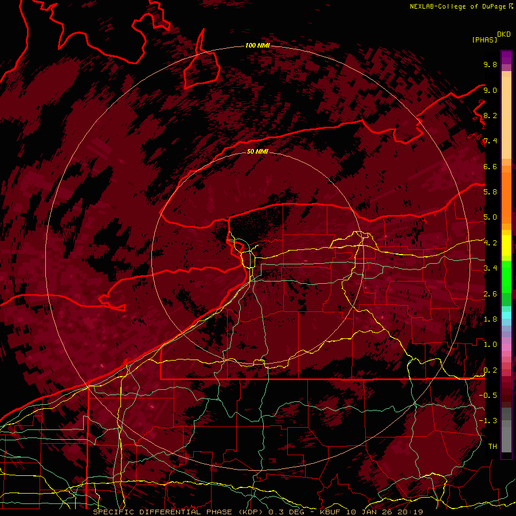Click the 9.0 legend value
This screenshot has height=516, width=516.
490,90
